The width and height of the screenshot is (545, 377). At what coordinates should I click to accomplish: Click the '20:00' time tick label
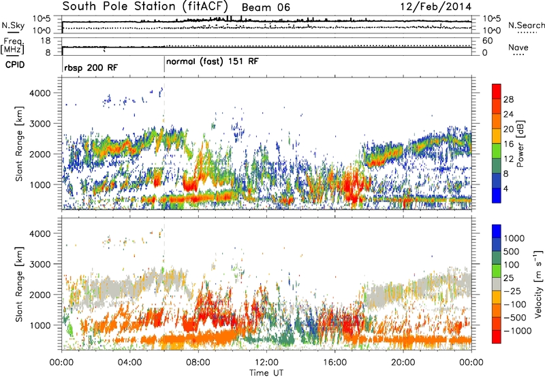click(x=403, y=363)
